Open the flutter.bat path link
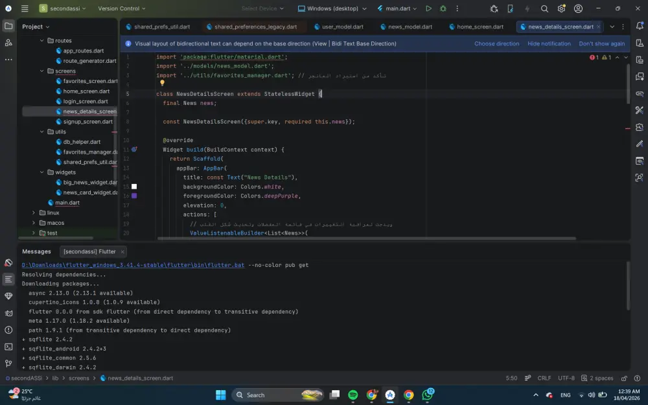Image resolution: width=648 pixels, height=405 pixels. point(133,265)
